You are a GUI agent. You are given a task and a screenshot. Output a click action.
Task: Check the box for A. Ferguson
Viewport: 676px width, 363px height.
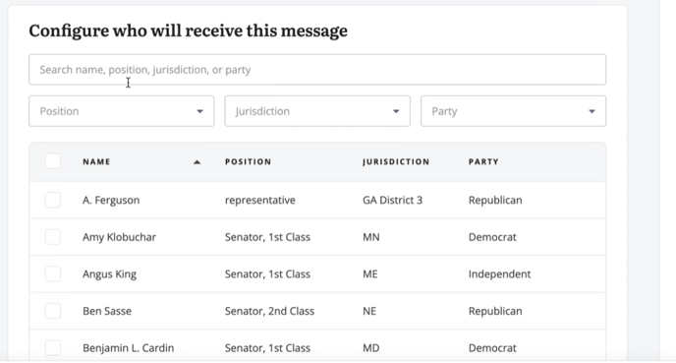(53, 200)
